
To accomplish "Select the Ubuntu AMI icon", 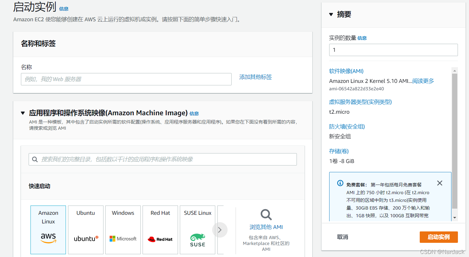I will 86,239.
